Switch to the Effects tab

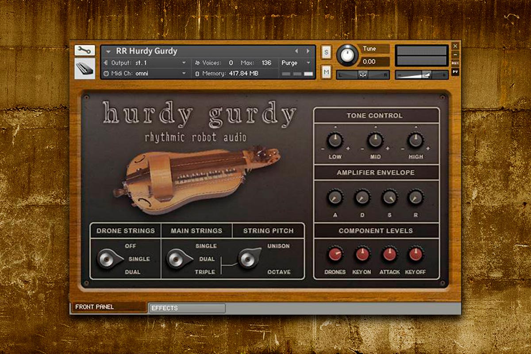pos(187,308)
